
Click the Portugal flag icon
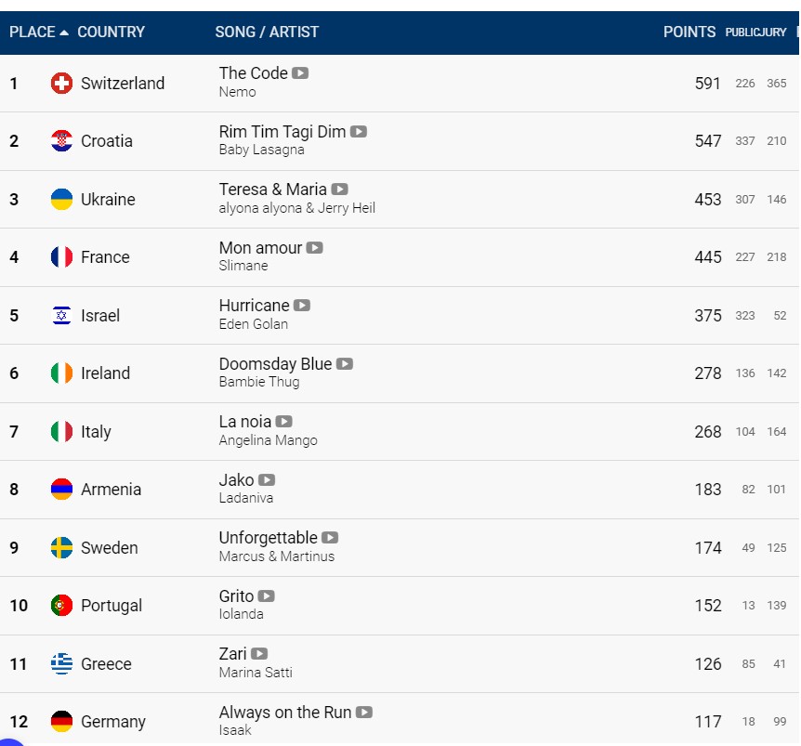click(x=61, y=606)
